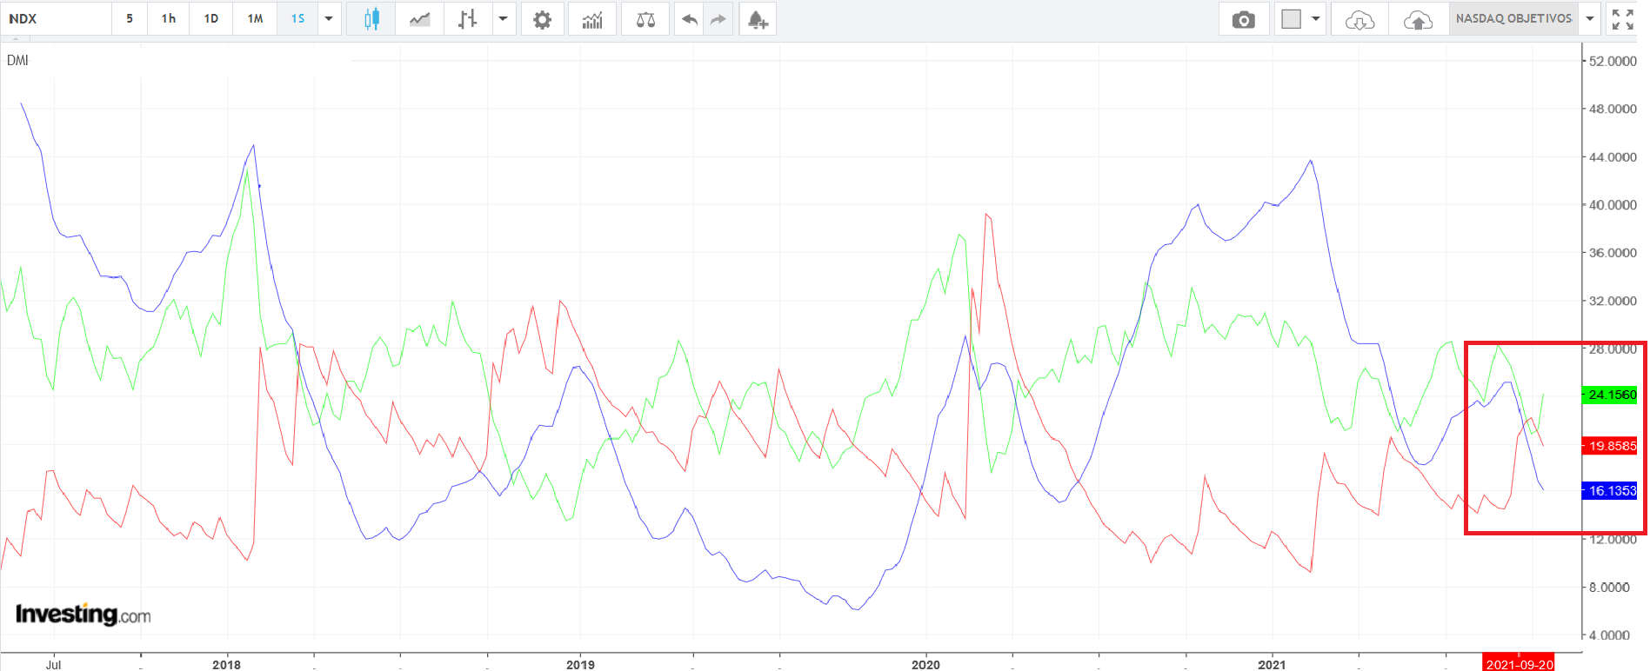The width and height of the screenshot is (1650, 671).
Task: Click the 2018 label on time axis
Action: 226,664
